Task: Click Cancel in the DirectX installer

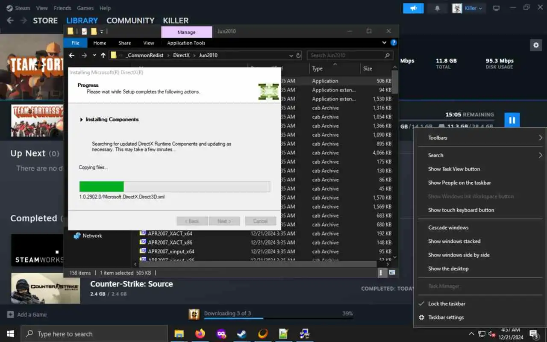Action: pos(260,221)
